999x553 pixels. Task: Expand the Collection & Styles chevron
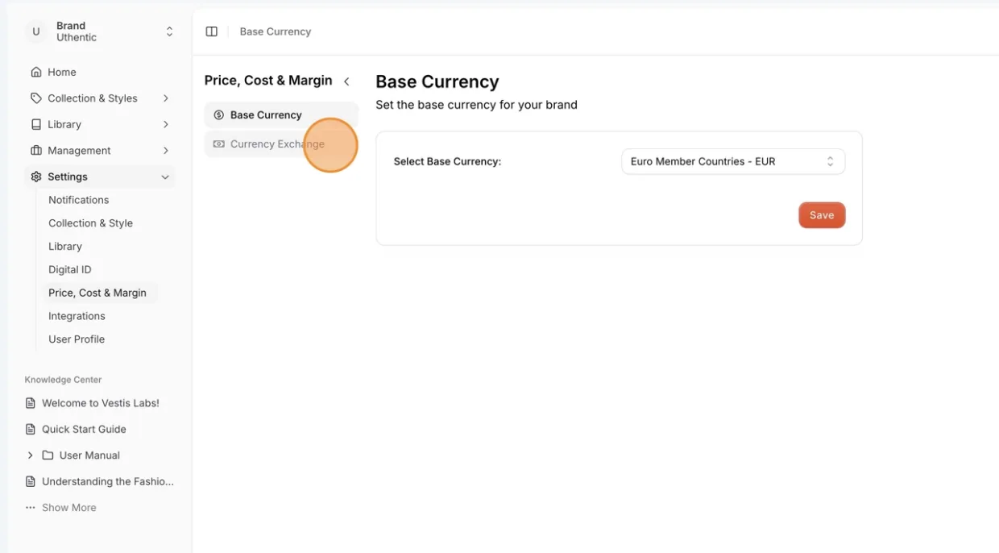click(165, 98)
